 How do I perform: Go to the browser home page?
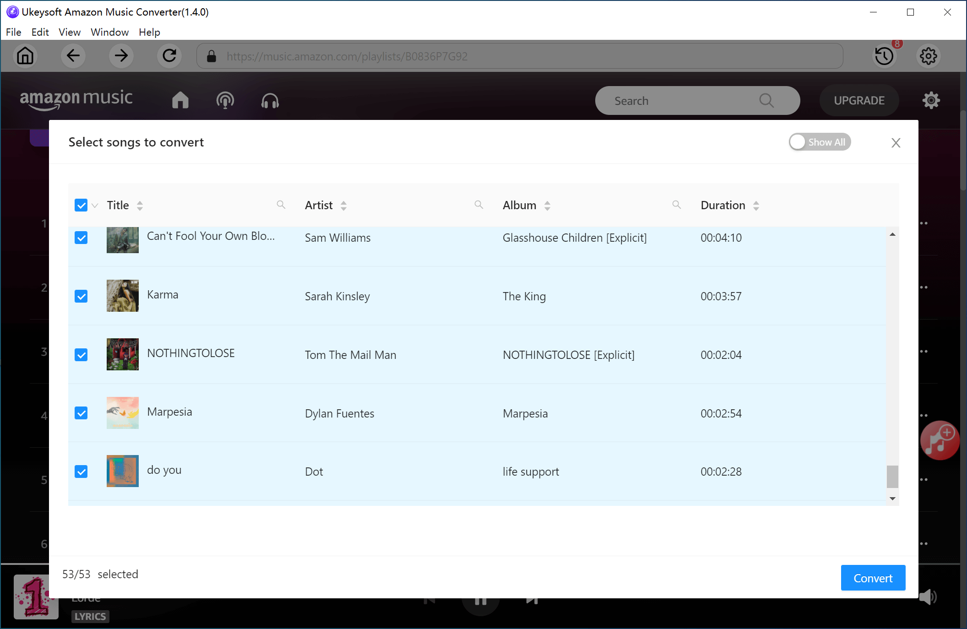coord(25,56)
